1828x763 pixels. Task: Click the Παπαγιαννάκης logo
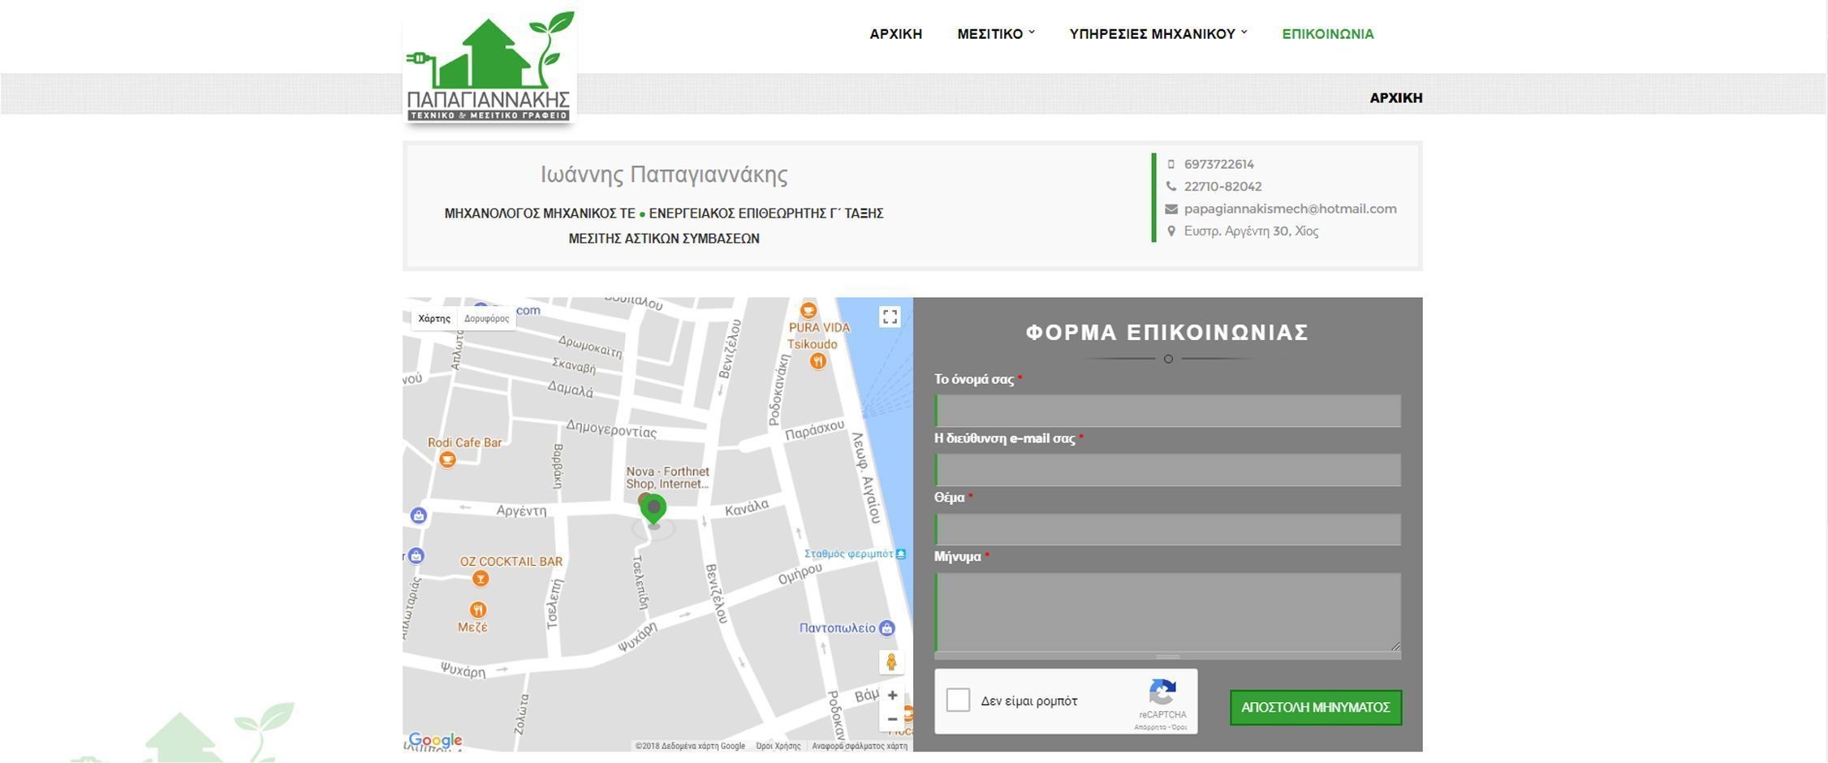pyautogui.click(x=489, y=67)
